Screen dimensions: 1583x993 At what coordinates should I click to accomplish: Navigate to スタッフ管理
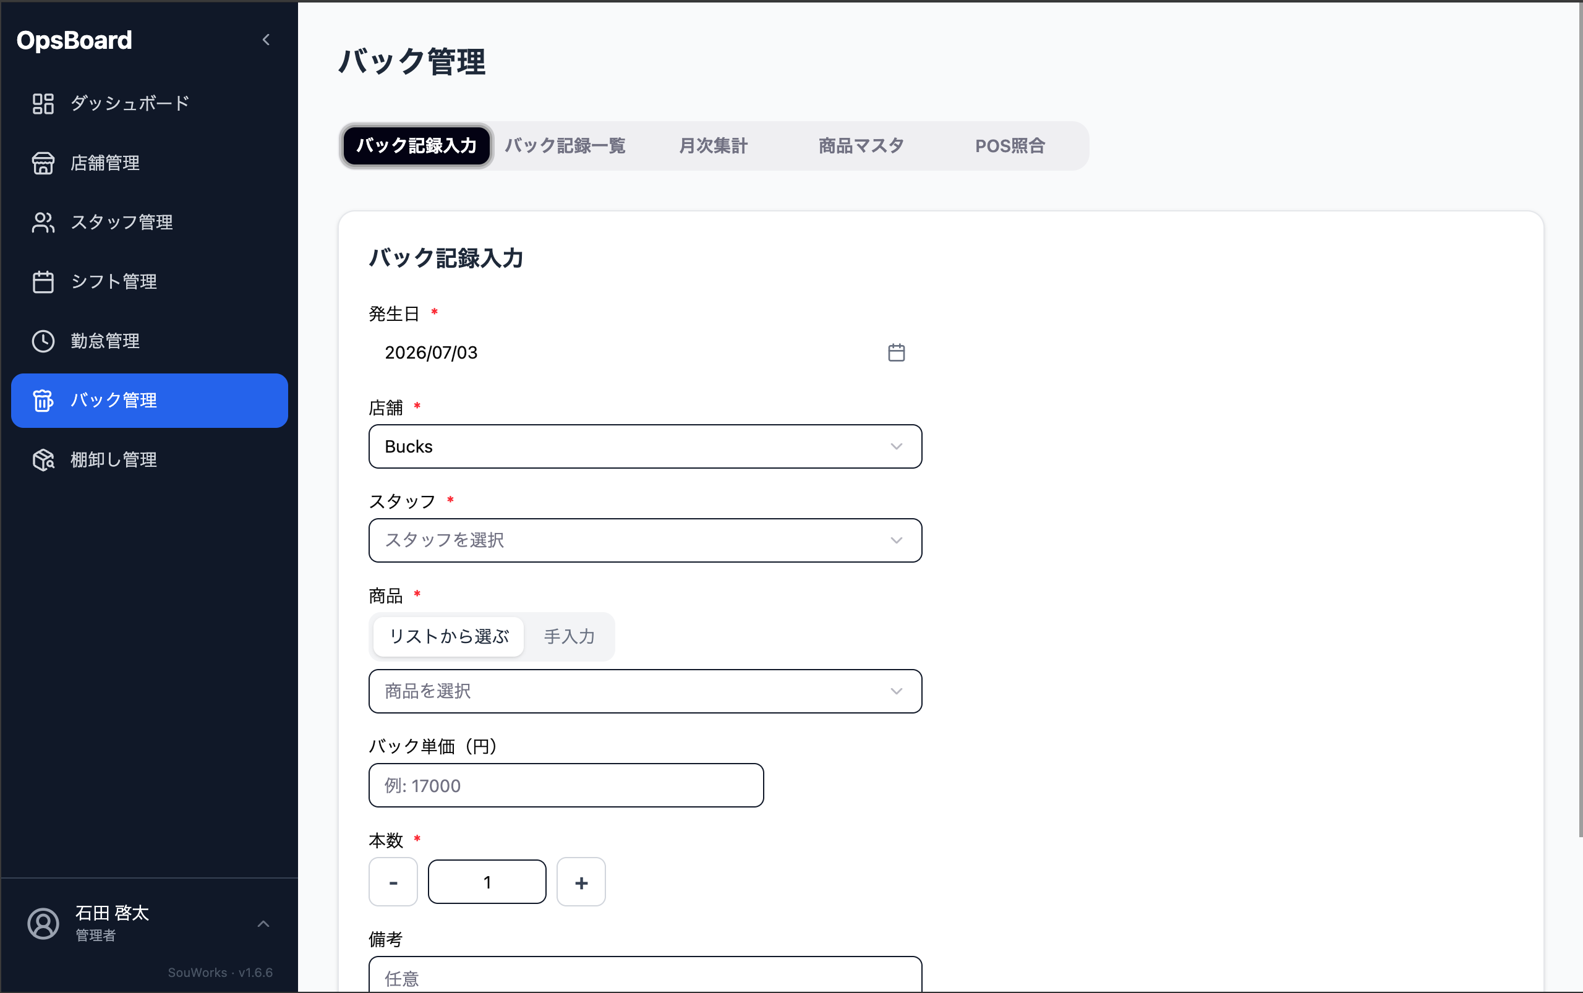click(x=150, y=223)
